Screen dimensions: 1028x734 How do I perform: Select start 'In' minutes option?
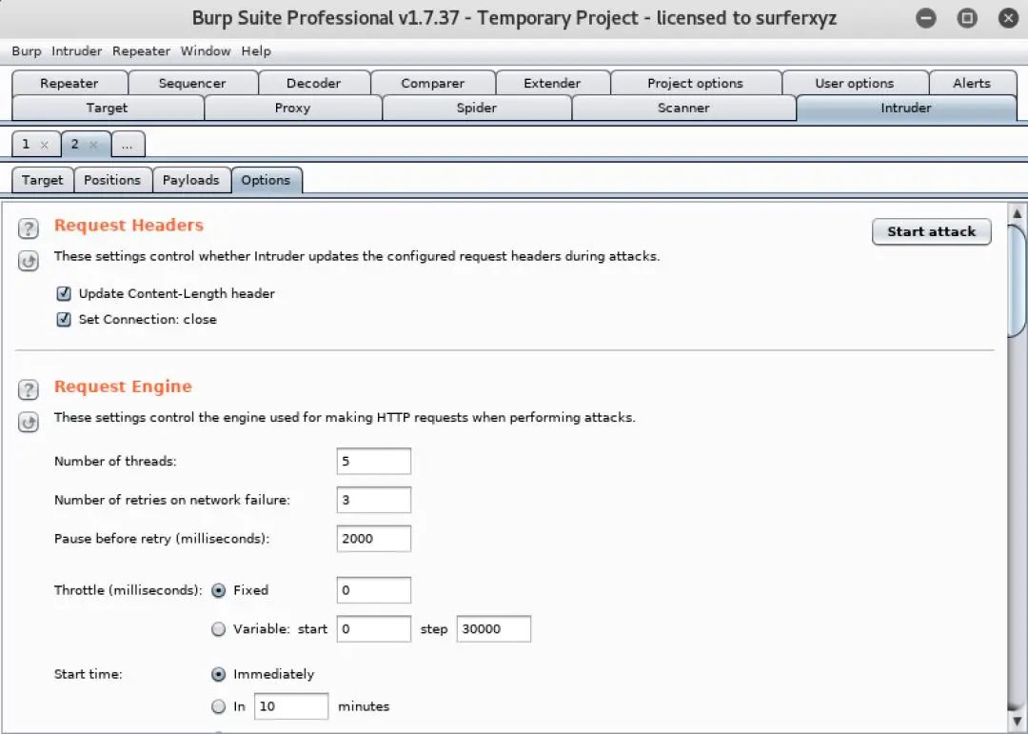(x=218, y=706)
